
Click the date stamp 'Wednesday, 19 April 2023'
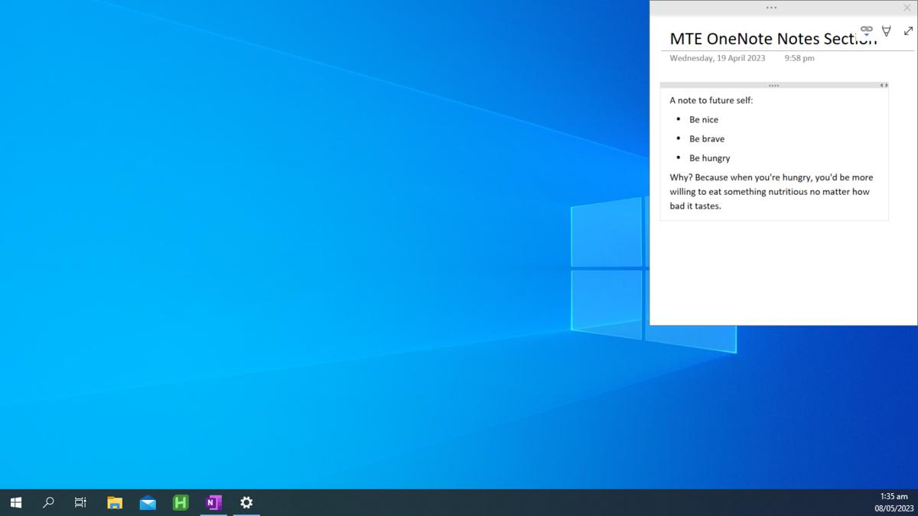click(717, 58)
